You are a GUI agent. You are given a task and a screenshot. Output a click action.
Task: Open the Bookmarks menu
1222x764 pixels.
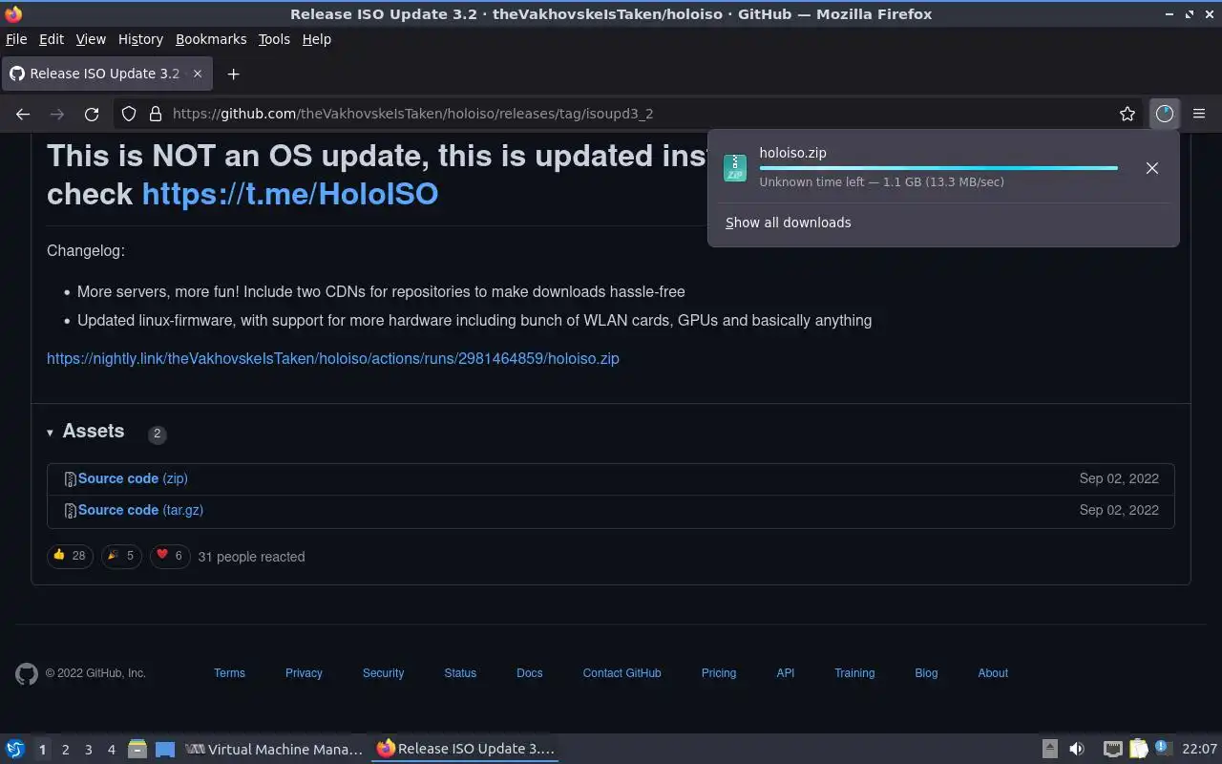(x=211, y=39)
